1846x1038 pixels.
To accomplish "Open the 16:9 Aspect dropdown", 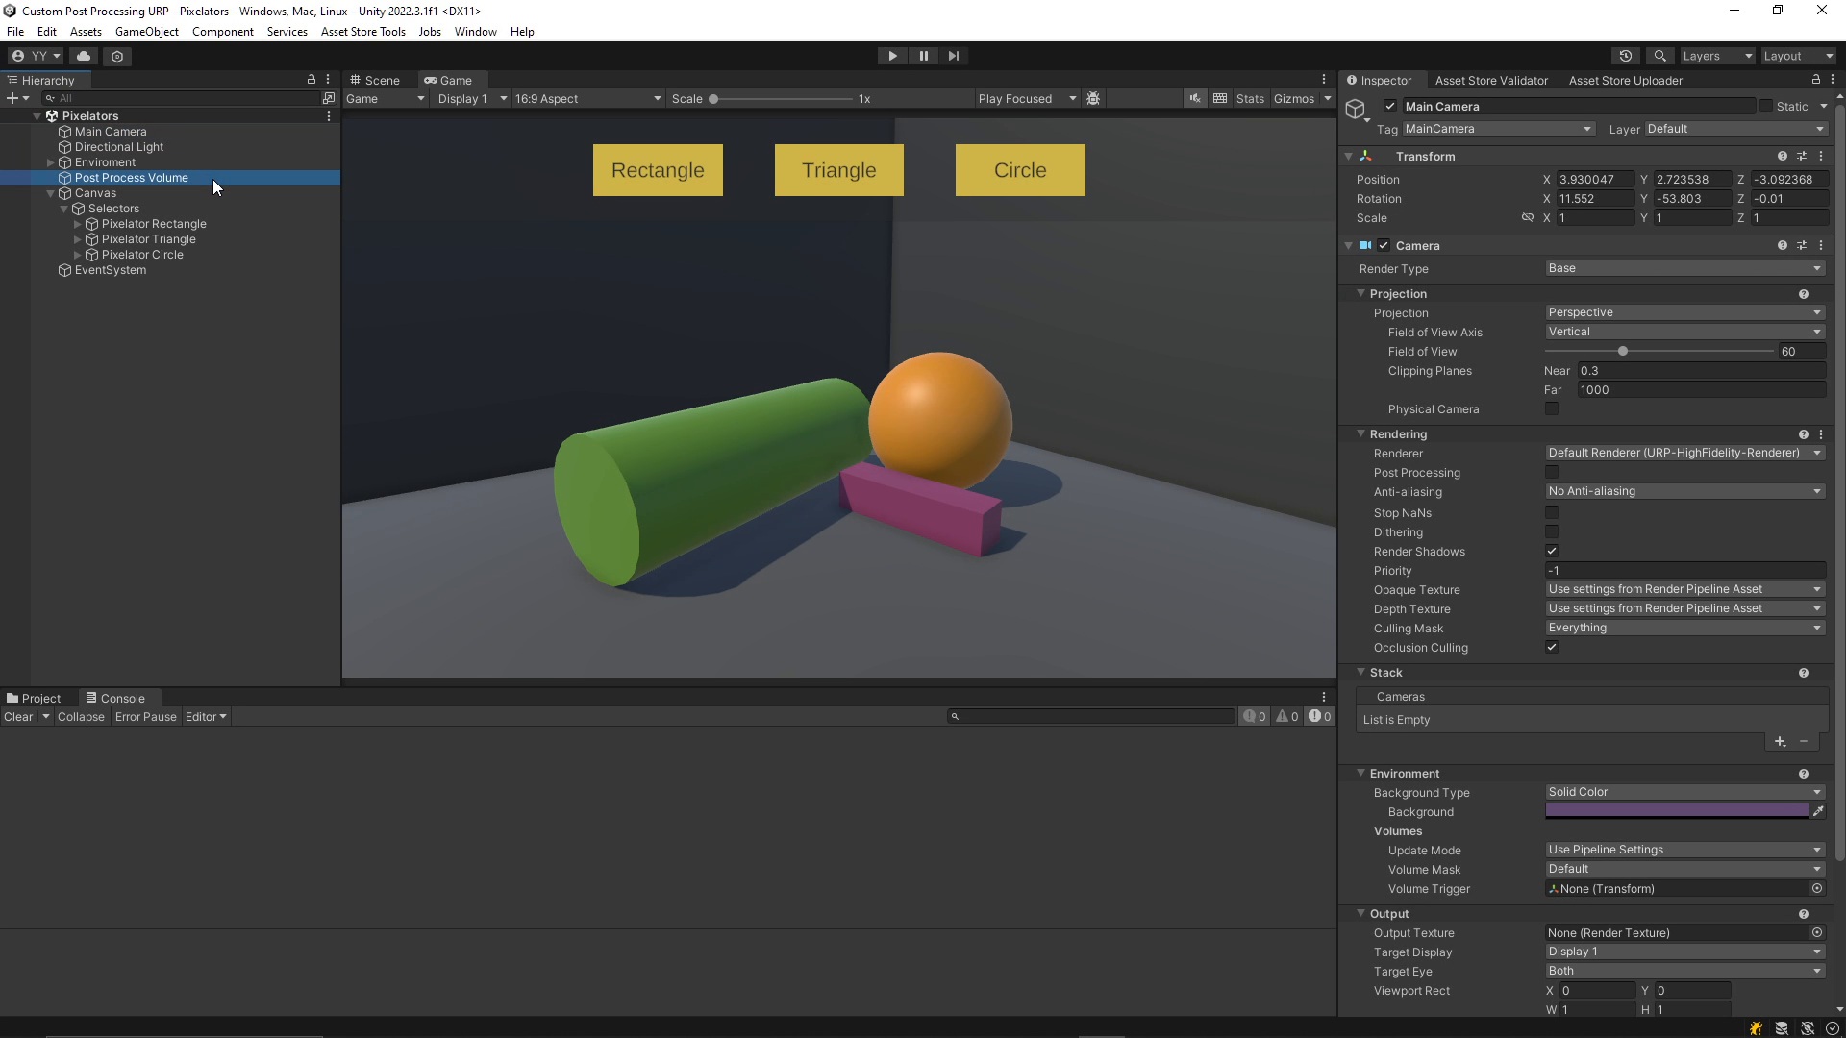I will pyautogui.click(x=587, y=98).
